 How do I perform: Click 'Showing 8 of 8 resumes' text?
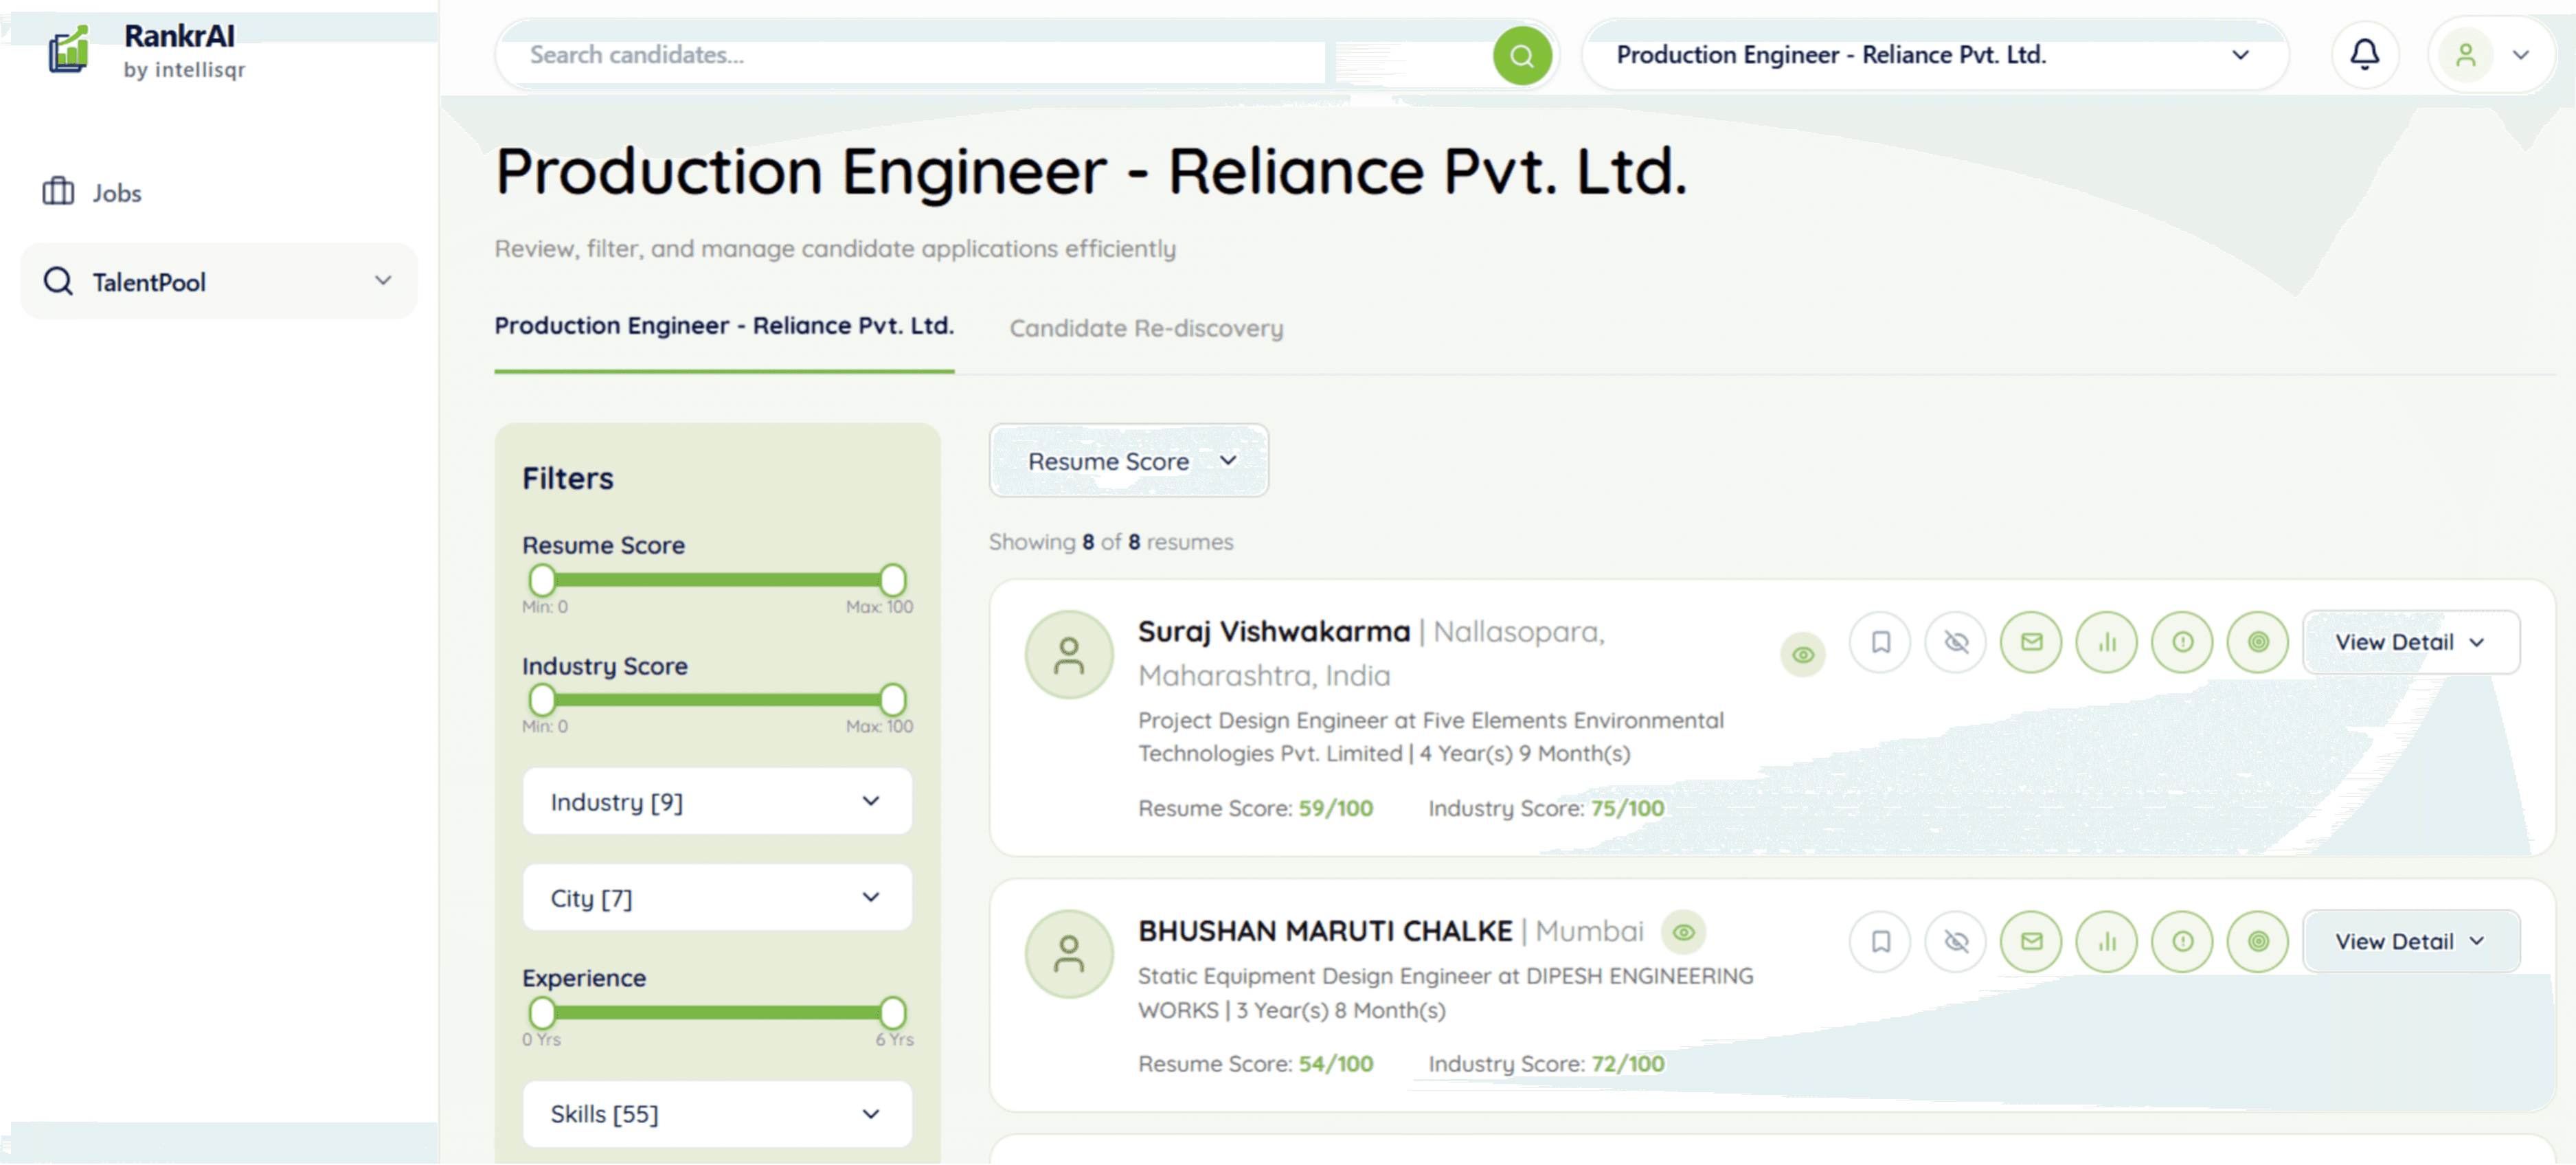(x=1111, y=542)
